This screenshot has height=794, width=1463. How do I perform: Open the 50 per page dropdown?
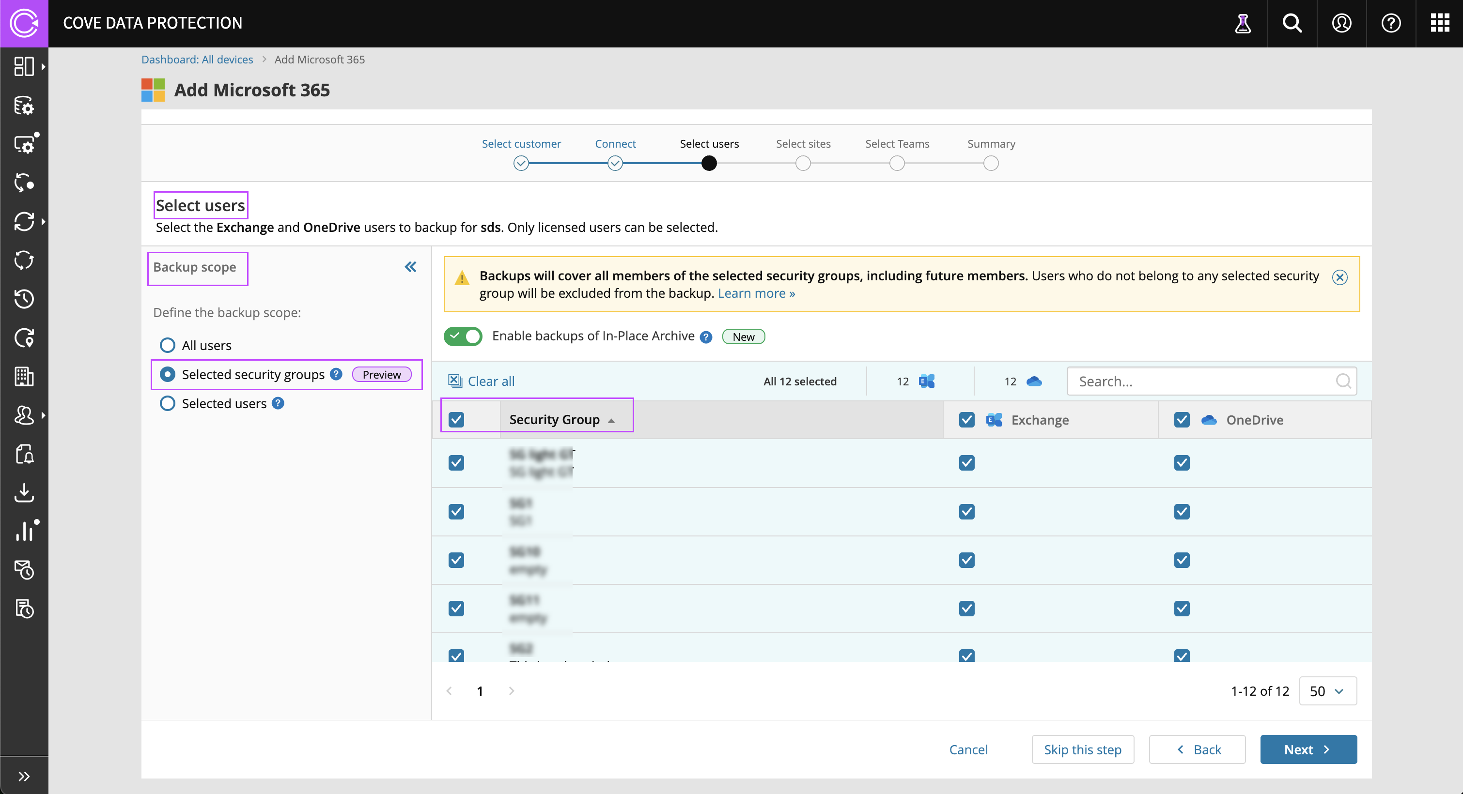(x=1327, y=691)
